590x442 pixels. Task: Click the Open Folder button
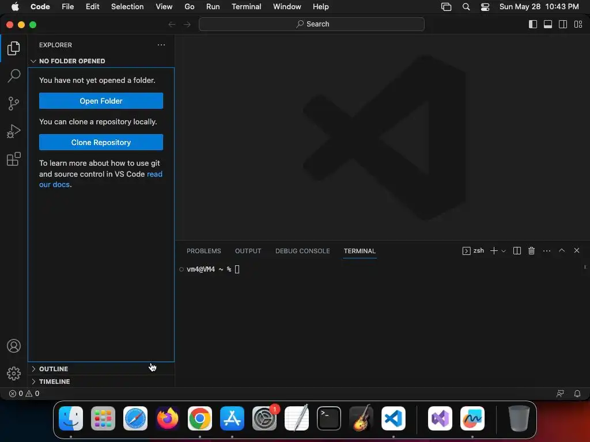coord(101,101)
